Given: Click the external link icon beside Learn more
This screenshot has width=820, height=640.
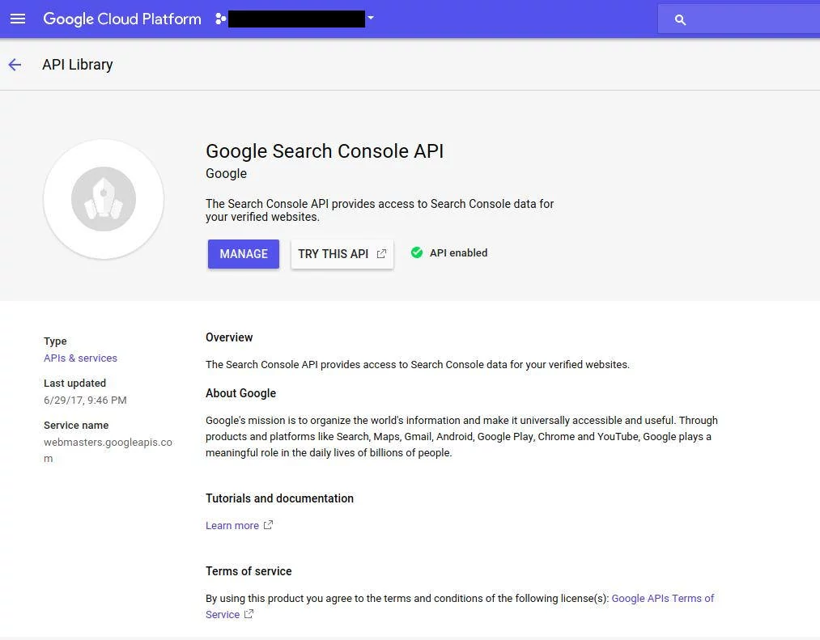Looking at the screenshot, I should pos(268,525).
